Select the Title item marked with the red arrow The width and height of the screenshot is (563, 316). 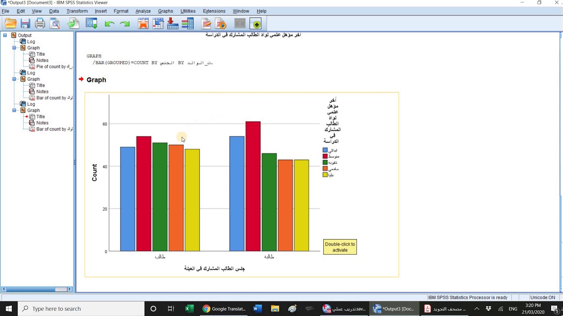(x=40, y=117)
